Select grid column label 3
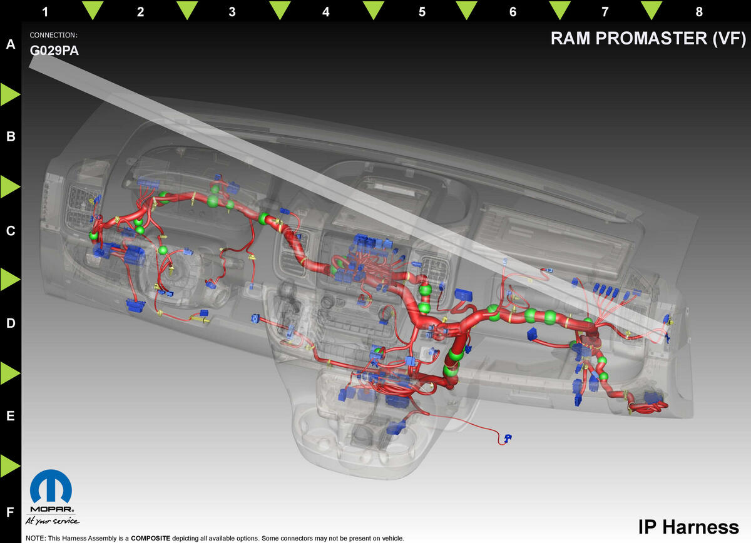Viewport: 751px width, 543px height. tap(232, 11)
